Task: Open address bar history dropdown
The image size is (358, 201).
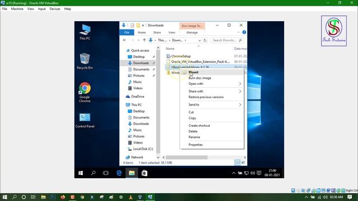Action: pos(199,40)
